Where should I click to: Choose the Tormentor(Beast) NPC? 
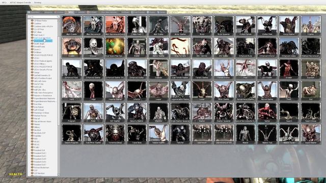pos(115,134)
